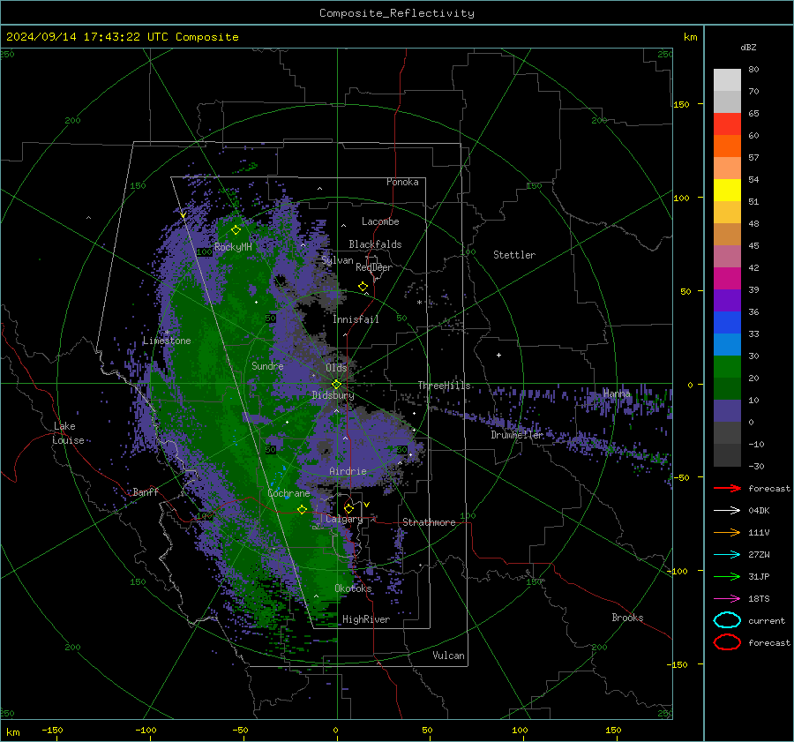Click the light gray 80 dBZ color swatch
Image resolution: width=794 pixels, height=742 pixels.
[727, 80]
